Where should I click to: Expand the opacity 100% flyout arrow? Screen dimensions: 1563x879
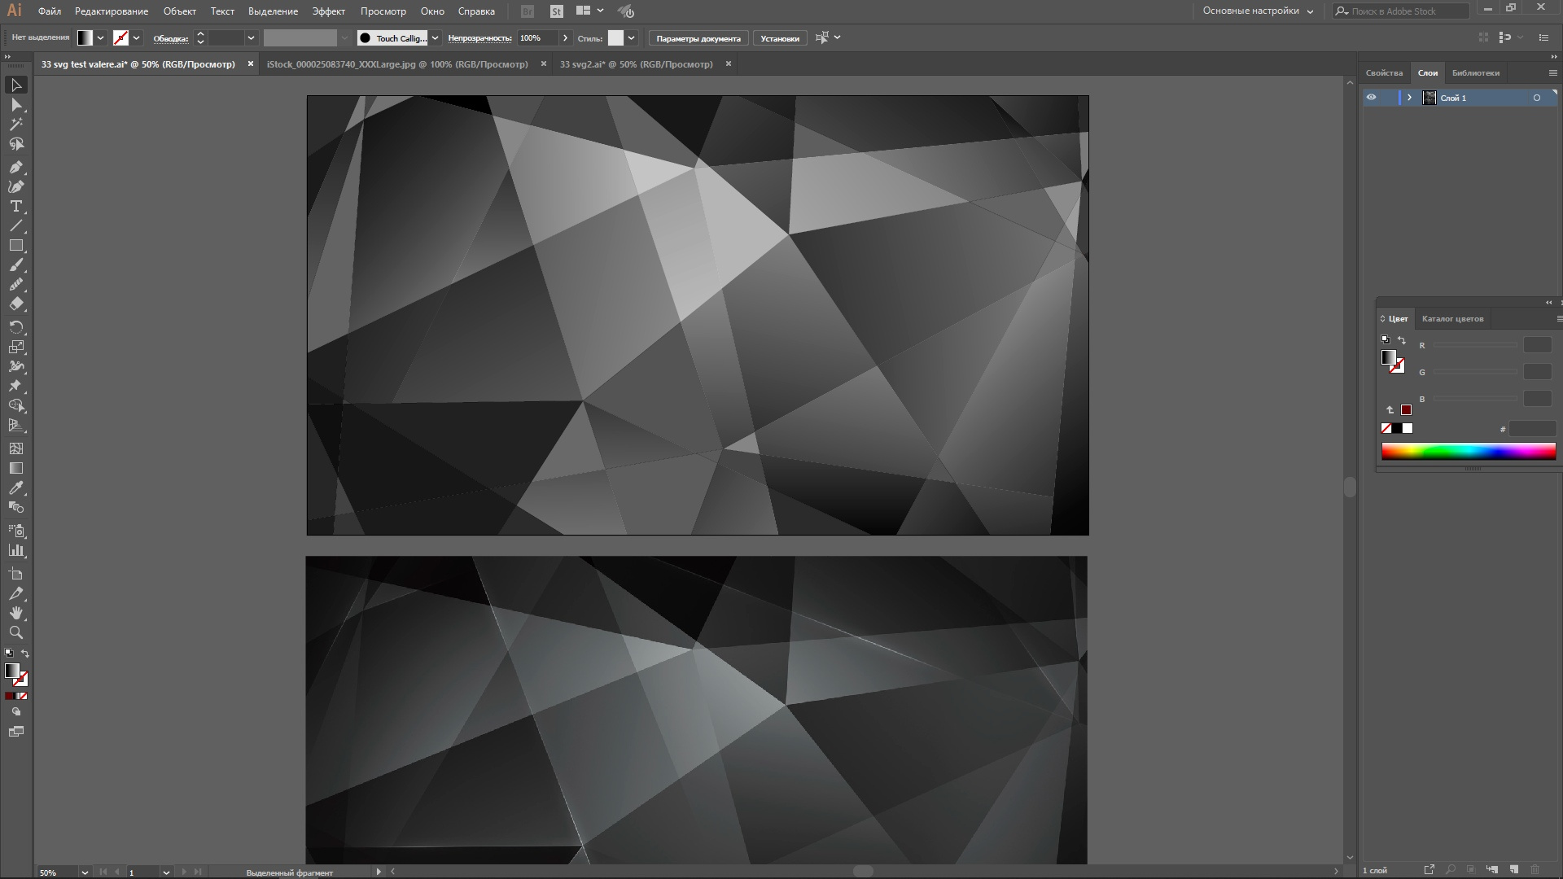(x=566, y=38)
